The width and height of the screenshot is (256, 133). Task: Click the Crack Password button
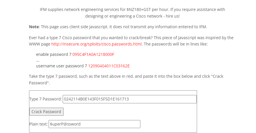46,112
